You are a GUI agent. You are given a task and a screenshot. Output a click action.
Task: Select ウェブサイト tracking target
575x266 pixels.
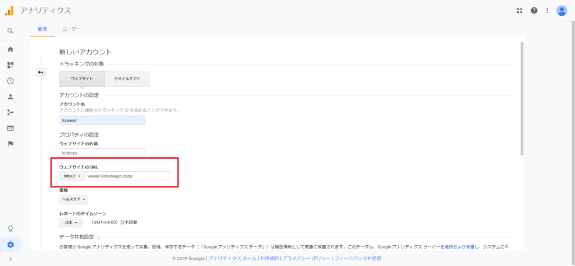click(82, 79)
